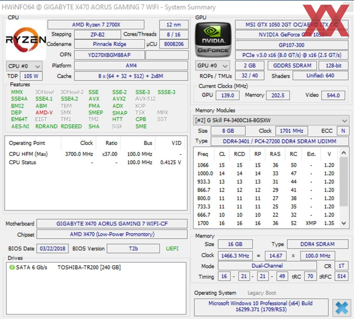
Task: Click the RAS column header in timings
Action: pos(275,154)
